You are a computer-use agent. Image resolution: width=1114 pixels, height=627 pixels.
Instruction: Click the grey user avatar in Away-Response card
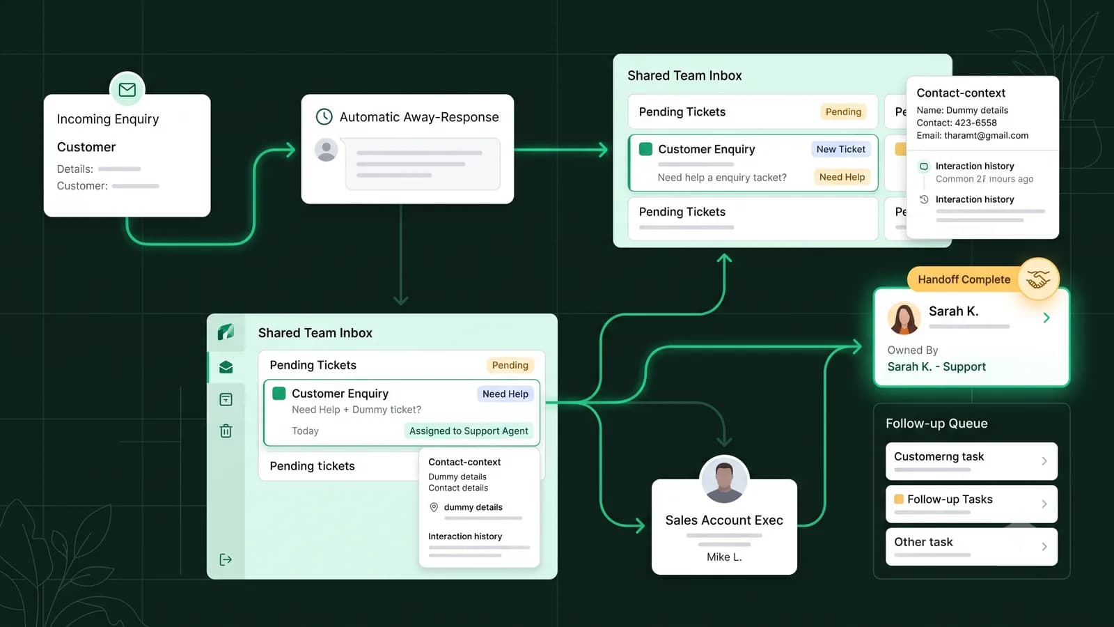pyautogui.click(x=327, y=150)
